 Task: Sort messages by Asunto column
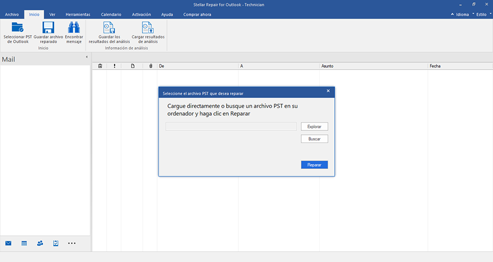pos(374,66)
